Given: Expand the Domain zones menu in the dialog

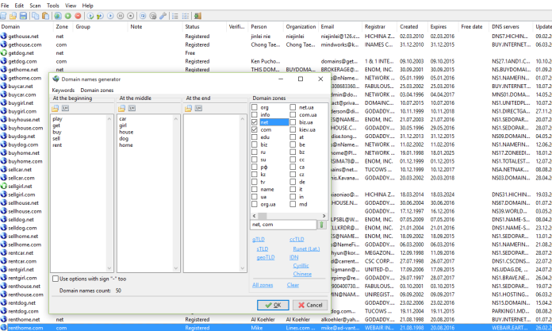Looking at the screenshot, I should point(96,90).
